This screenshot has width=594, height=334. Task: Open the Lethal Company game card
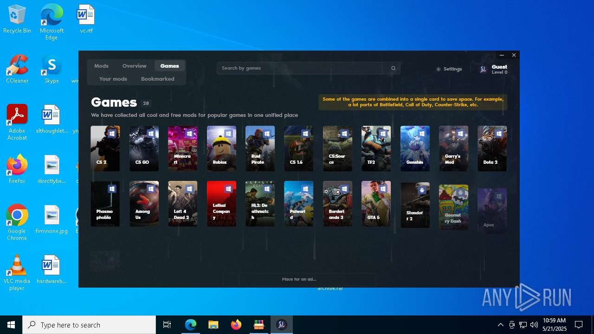[x=221, y=204]
